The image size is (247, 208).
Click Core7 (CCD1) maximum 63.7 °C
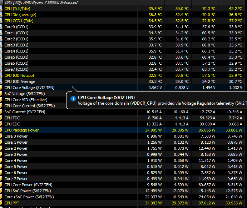point(209,69)
